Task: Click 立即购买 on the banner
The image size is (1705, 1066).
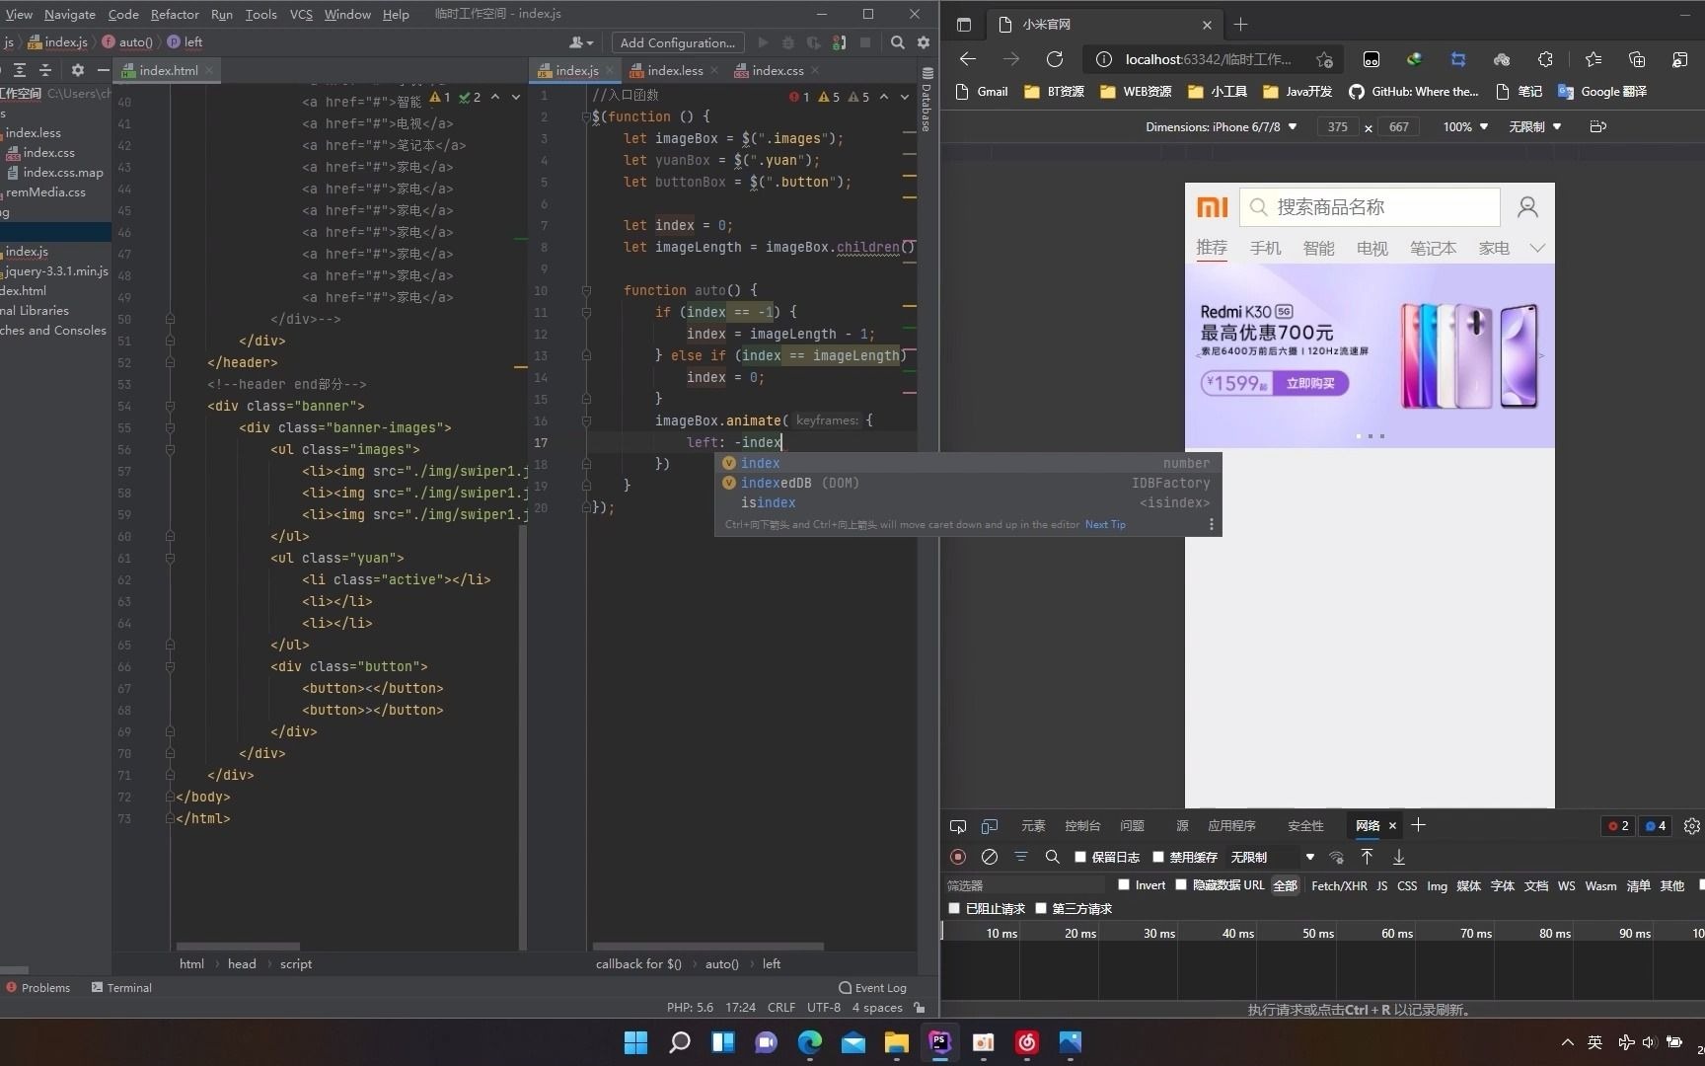Action: pyautogui.click(x=1310, y=383)
